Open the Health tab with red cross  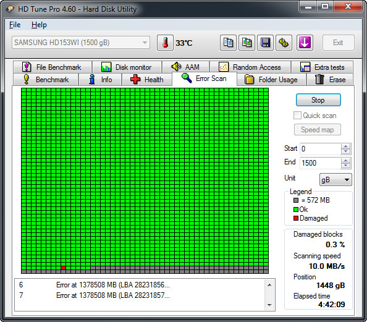click(147, 80)
